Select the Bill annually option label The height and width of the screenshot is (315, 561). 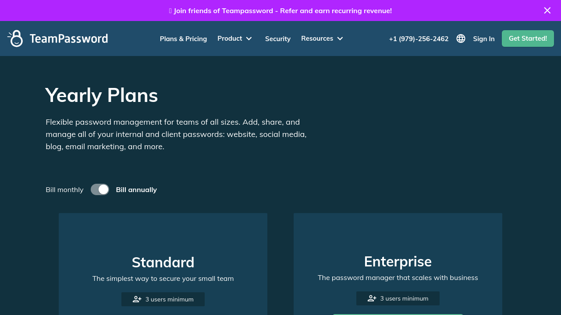[x=136, y=189]
